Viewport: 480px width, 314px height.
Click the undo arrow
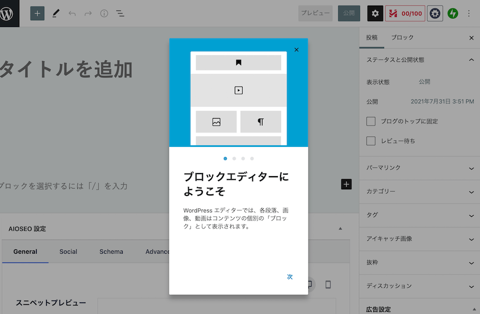(x=72, y=13)
